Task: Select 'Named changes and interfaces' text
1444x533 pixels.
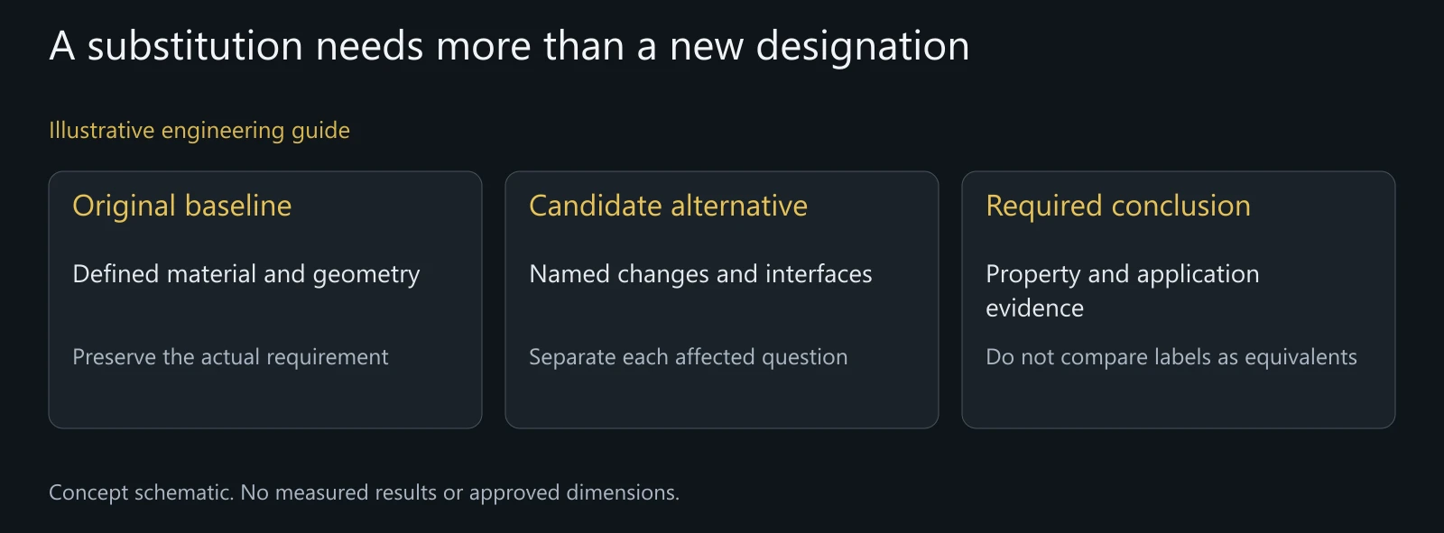Action: (x=700, y=274)
